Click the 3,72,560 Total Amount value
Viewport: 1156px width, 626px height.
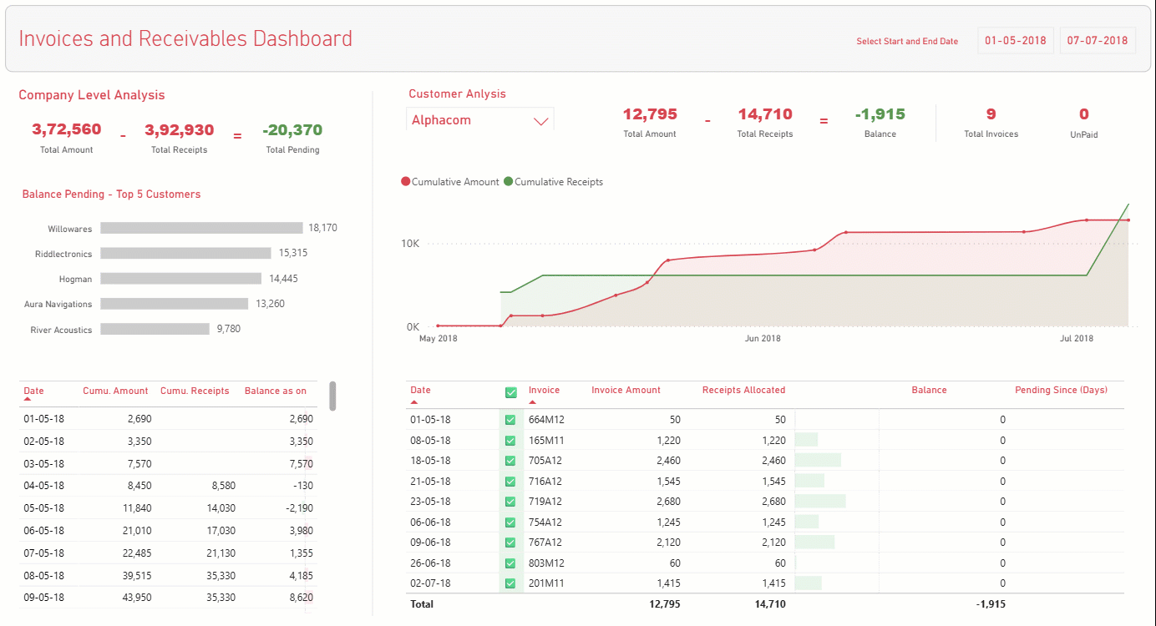[67, 129]
